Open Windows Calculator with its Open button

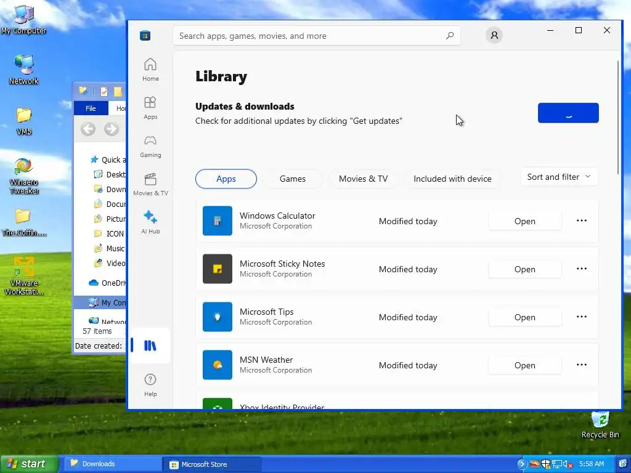525,221
